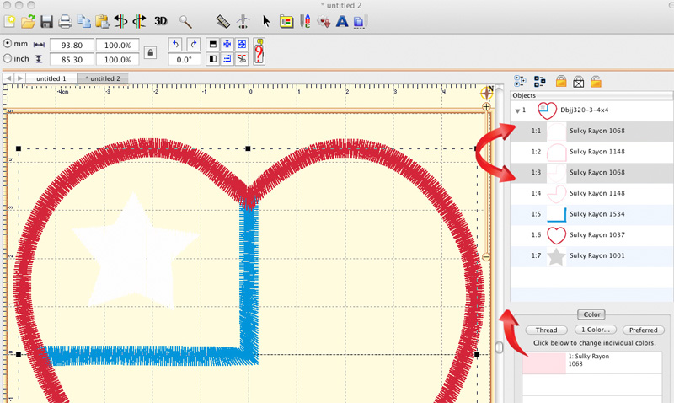Viewport: 674px width, 403px height.
Task: Create a new design with the New icon
Action: pos(9,21)
